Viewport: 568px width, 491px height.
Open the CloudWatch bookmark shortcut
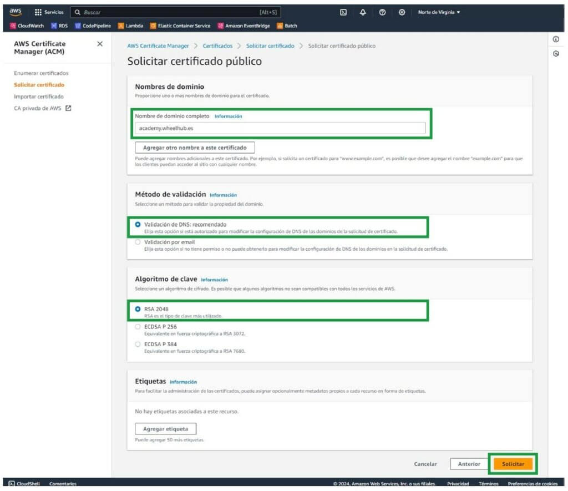[x=27, y=26]
